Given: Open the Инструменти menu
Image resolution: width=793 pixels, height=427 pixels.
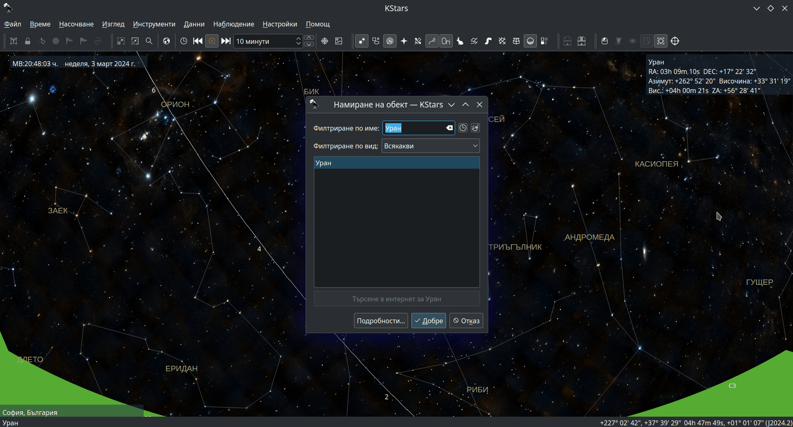Looking at the screenshot, I should coord(154,24).
